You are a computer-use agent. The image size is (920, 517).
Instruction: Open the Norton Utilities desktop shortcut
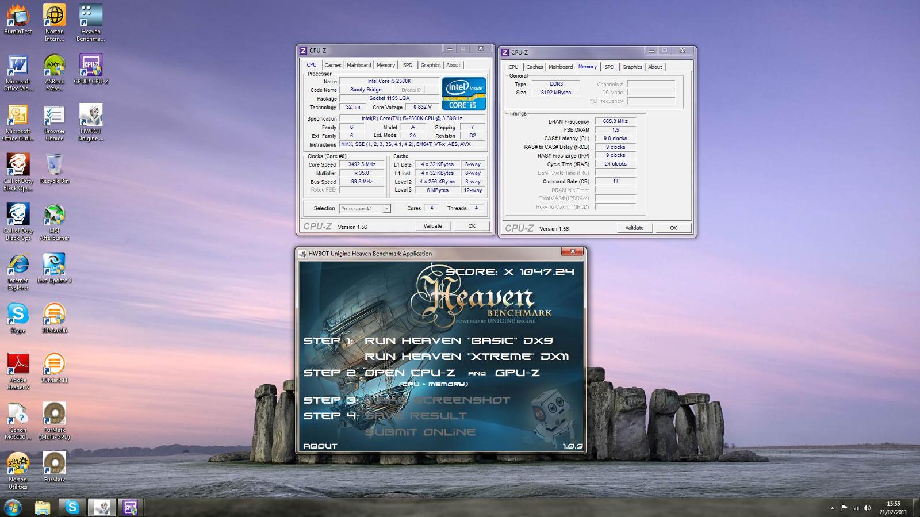pyautogui.click(x=18, y=471)
